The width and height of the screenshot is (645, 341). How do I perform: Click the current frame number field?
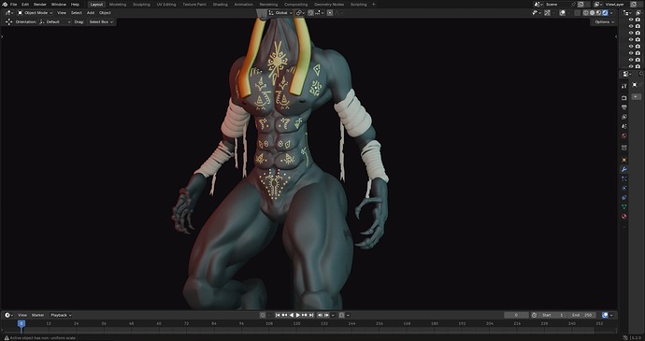pos(516,315)
